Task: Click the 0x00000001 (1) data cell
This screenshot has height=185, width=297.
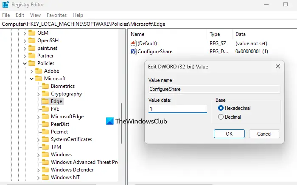Action: pyautogui.click(x=252, y=52)
